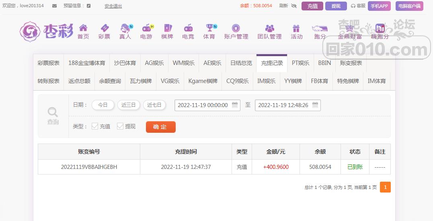Image resolution: width=433 pixels, height=221 pixels.
Task: Click the 首页 home icon
Action: click(x=83, y=28)
